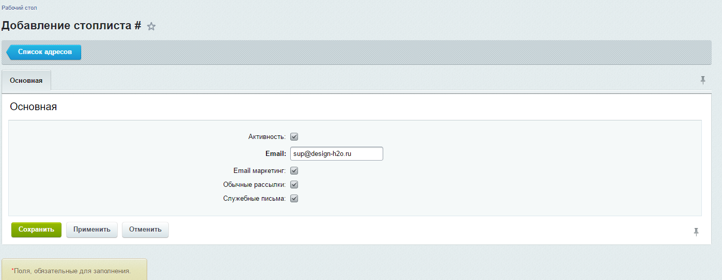This screenshot has height=280, width=722.
Task: Click the Активность label text
Action: 266,137
